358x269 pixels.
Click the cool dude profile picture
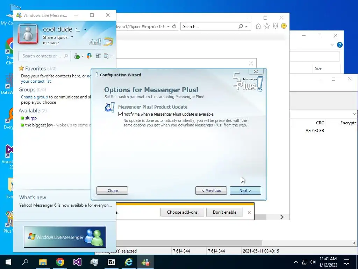28,34
